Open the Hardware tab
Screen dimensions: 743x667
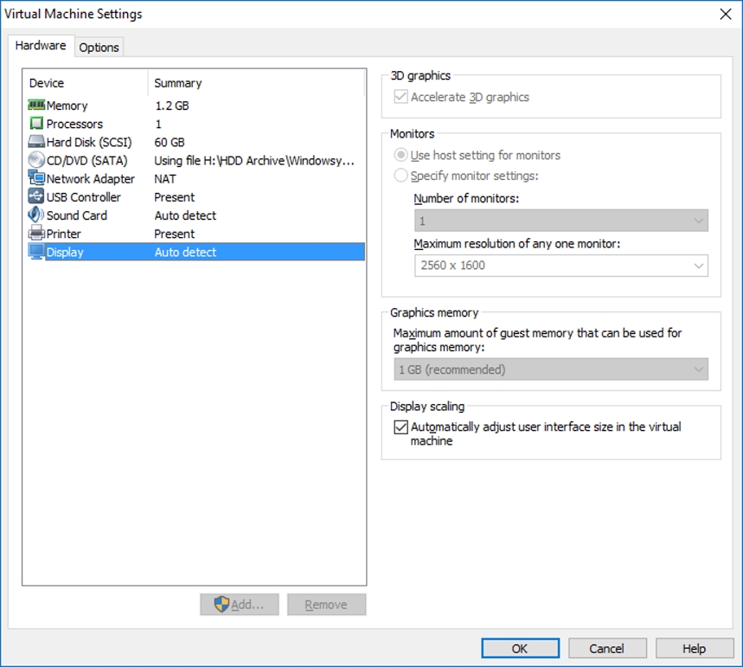point(41,46)
